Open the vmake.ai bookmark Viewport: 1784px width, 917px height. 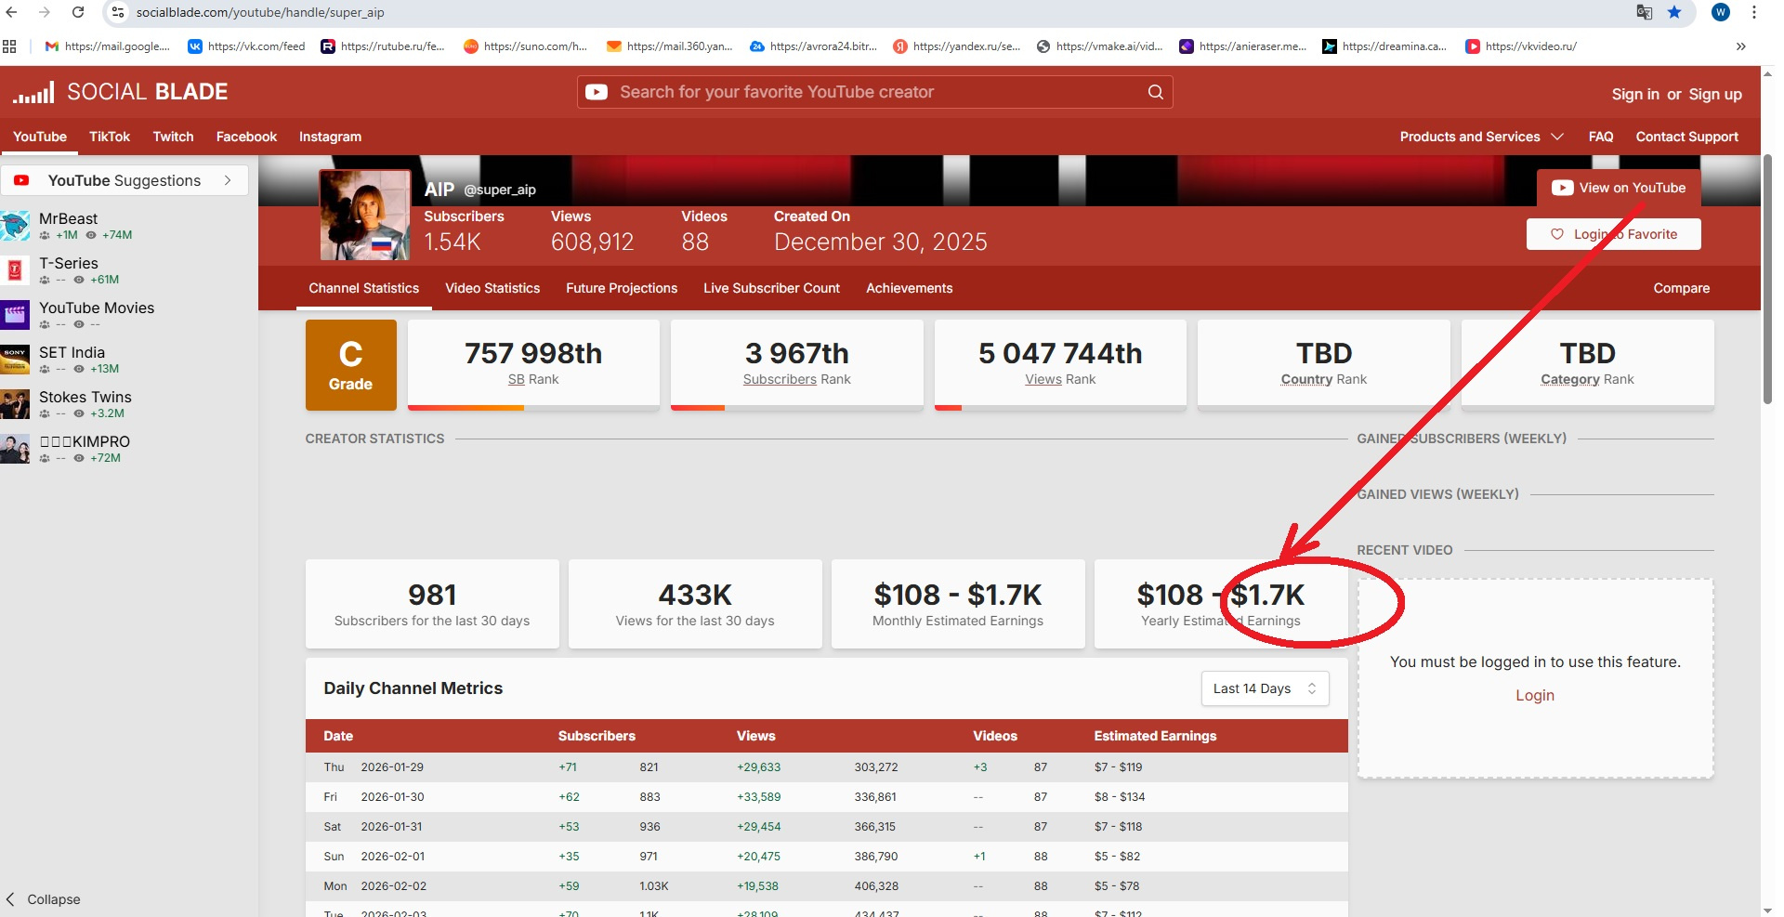click(x=1099, y=46)
